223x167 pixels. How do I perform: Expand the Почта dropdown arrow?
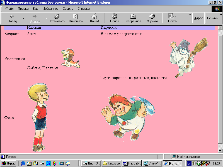point(176,16)
